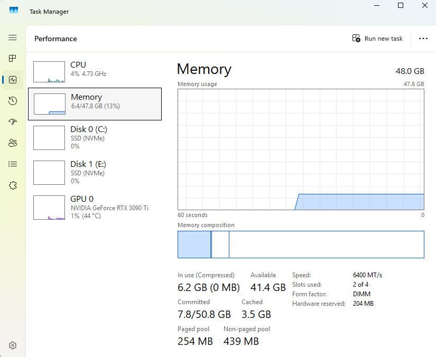Open Task Manager settings gear
436x357 pixels.
point(13,345)
